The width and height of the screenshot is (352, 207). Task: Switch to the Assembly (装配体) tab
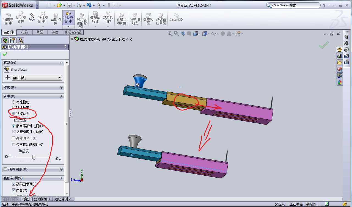[9, 32]
